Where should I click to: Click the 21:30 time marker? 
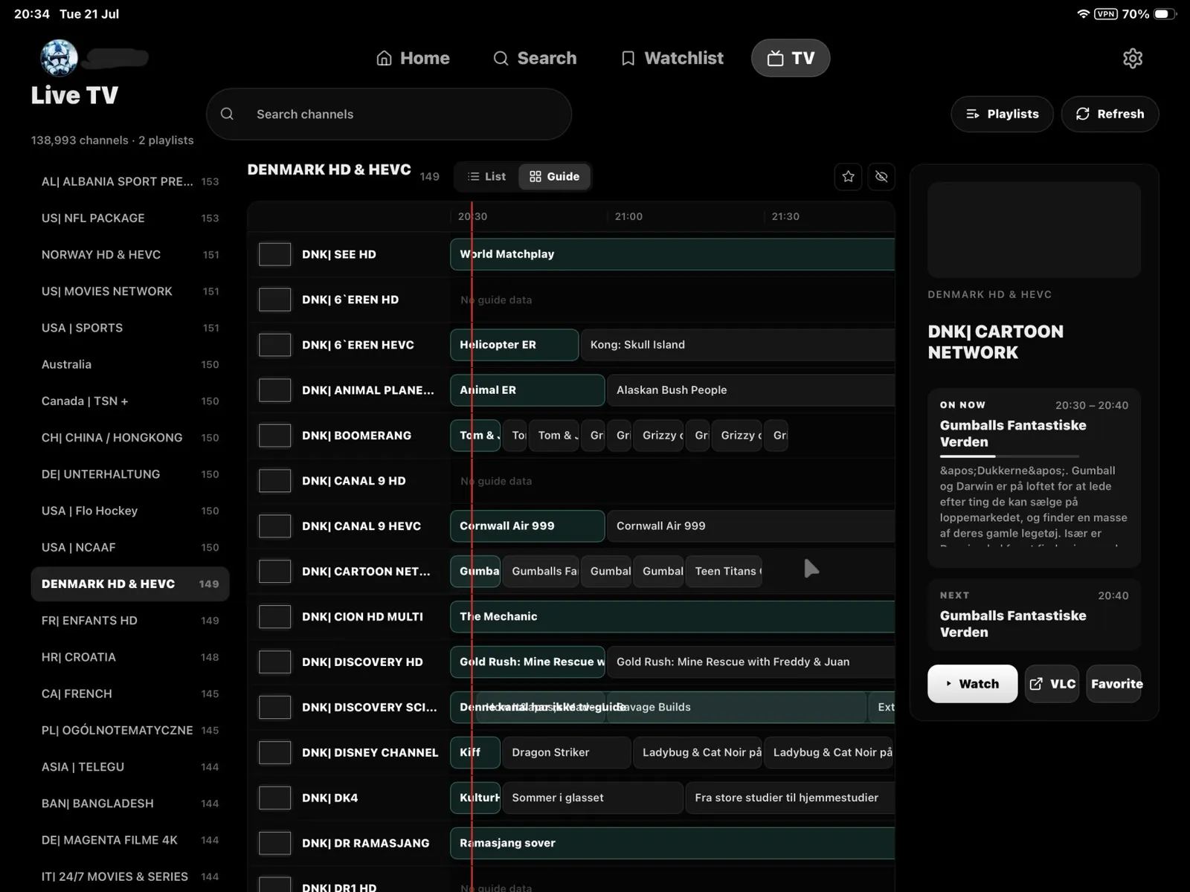[785, 216]
